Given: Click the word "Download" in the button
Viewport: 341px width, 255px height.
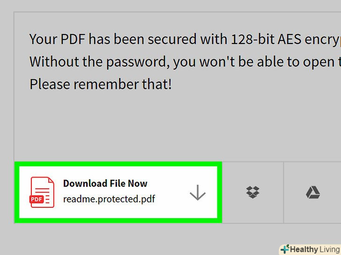Looking at the screenshot, I should pos(85,184).
